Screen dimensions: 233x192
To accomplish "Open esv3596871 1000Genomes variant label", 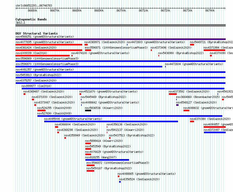I will tap(116, 48).
